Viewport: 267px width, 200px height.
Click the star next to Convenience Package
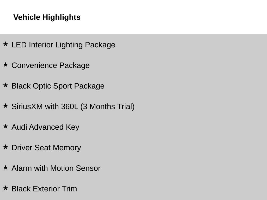coord(5,65)
